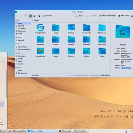Open the Tumbleweed device
The width and height of the screenshot is (133, 133).
coord(23,73)
